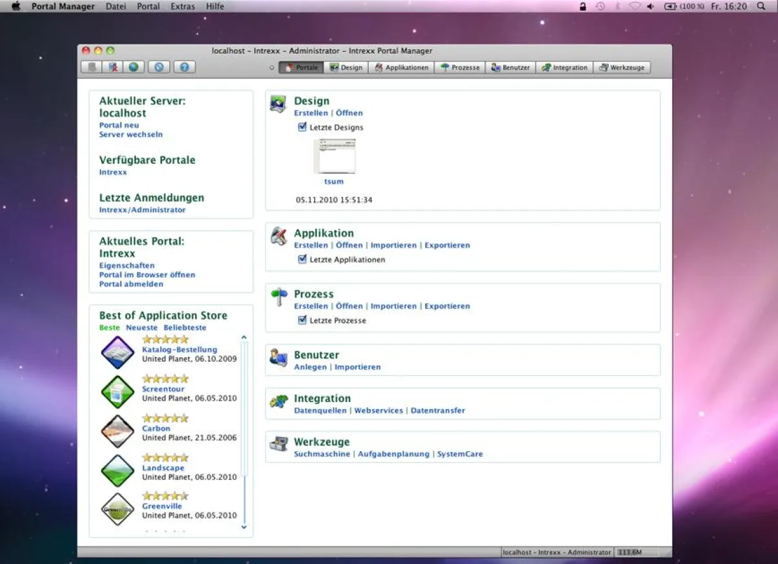Screen dimensions: 778x564
Task: Click the globe icon in the toolbar
Action: click(134, 67)
